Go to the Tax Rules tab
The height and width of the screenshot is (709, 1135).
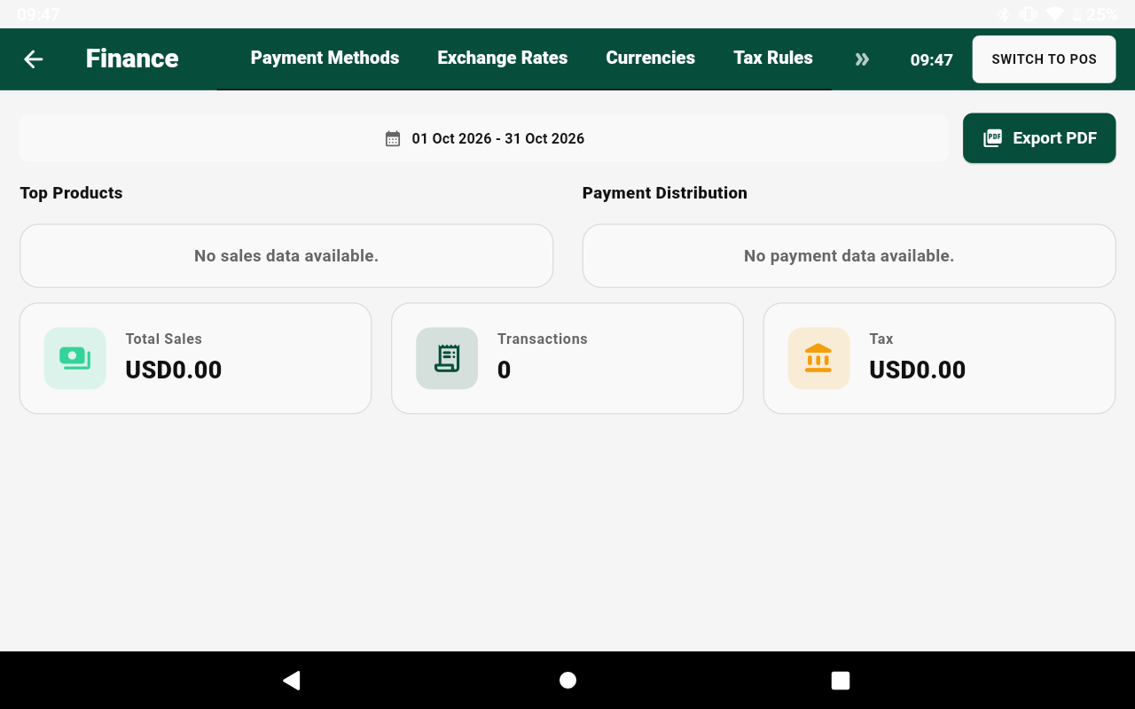[x=773, y=58]
